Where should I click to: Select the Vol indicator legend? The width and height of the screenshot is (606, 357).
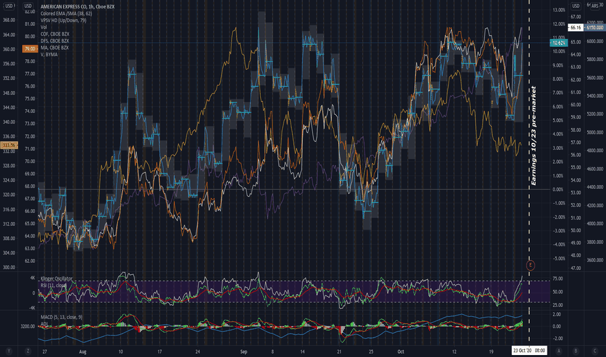(x=44, y=27)
